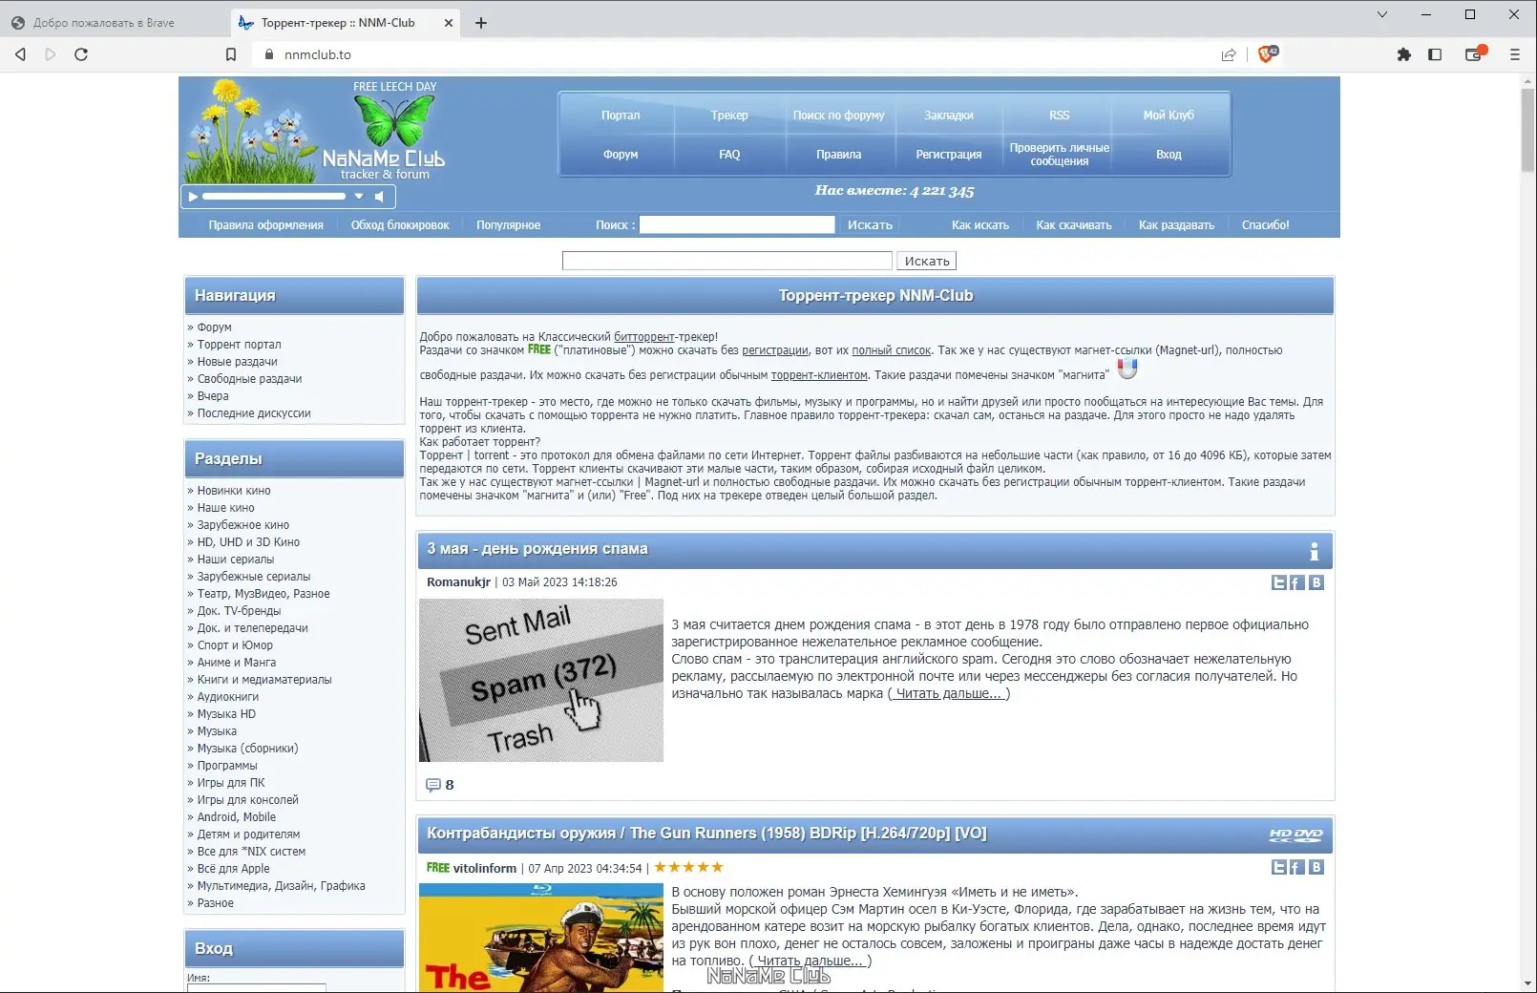Open Новые раздачи in Навигация
Screen dimensions: 1537x993
coord(237,362)
